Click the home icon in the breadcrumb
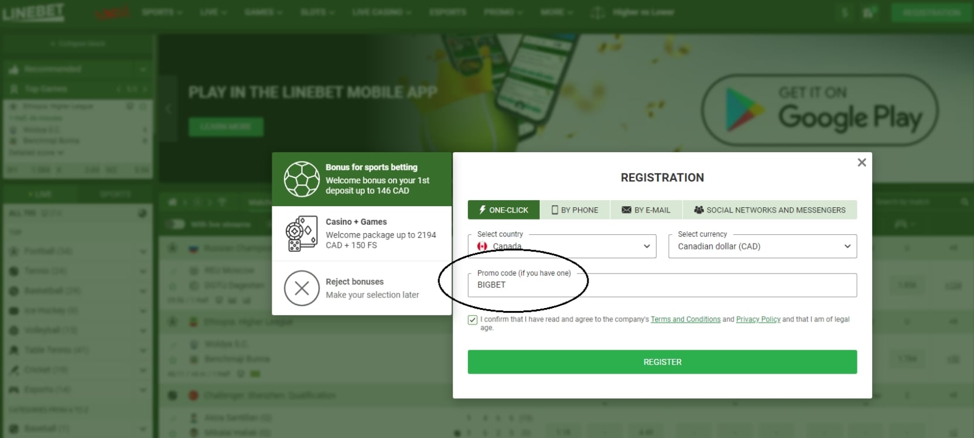The height and width of the screenshot is (438, 974). tap(172, 202)
